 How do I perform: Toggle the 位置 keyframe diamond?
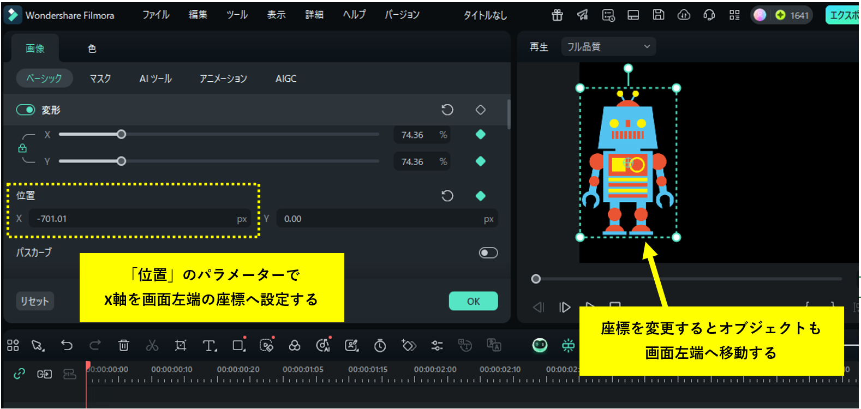(x=481, y=196)
